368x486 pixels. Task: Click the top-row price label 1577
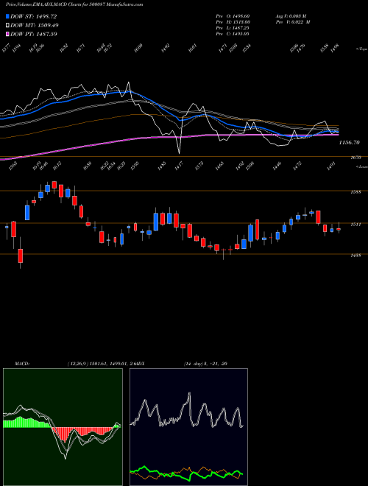(6, 49)
